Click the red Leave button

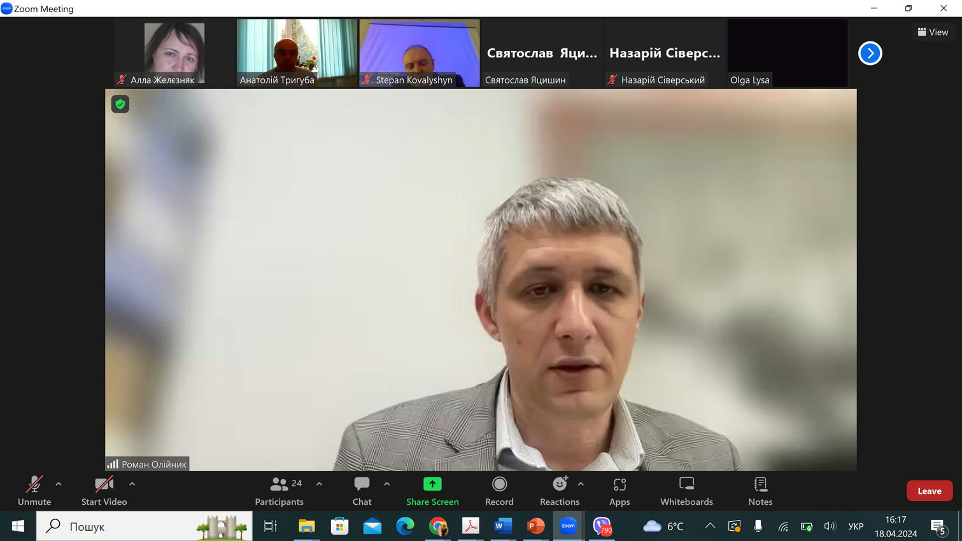[x=929, y=491]
